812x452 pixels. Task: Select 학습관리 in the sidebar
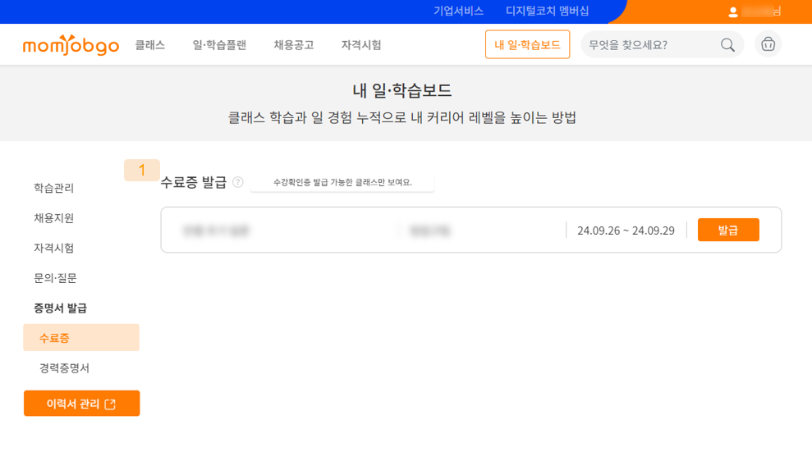point(54,188)
